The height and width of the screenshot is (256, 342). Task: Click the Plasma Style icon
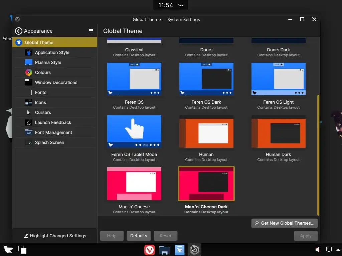point(29,62)
